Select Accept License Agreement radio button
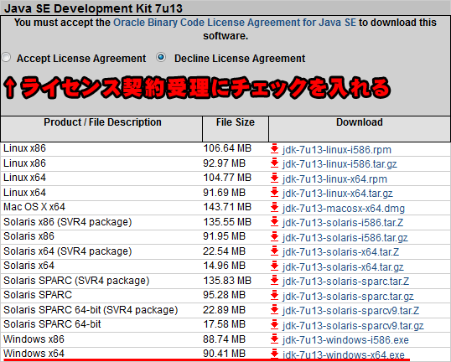Viewport: 451px width, 362px height. point(7,58)
